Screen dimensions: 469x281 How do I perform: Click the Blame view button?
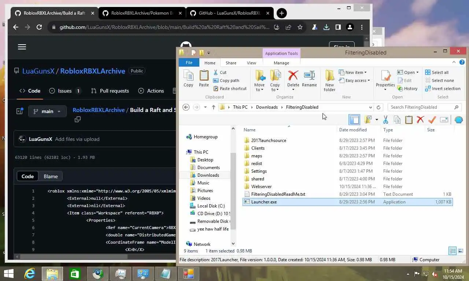pos(51,176)
